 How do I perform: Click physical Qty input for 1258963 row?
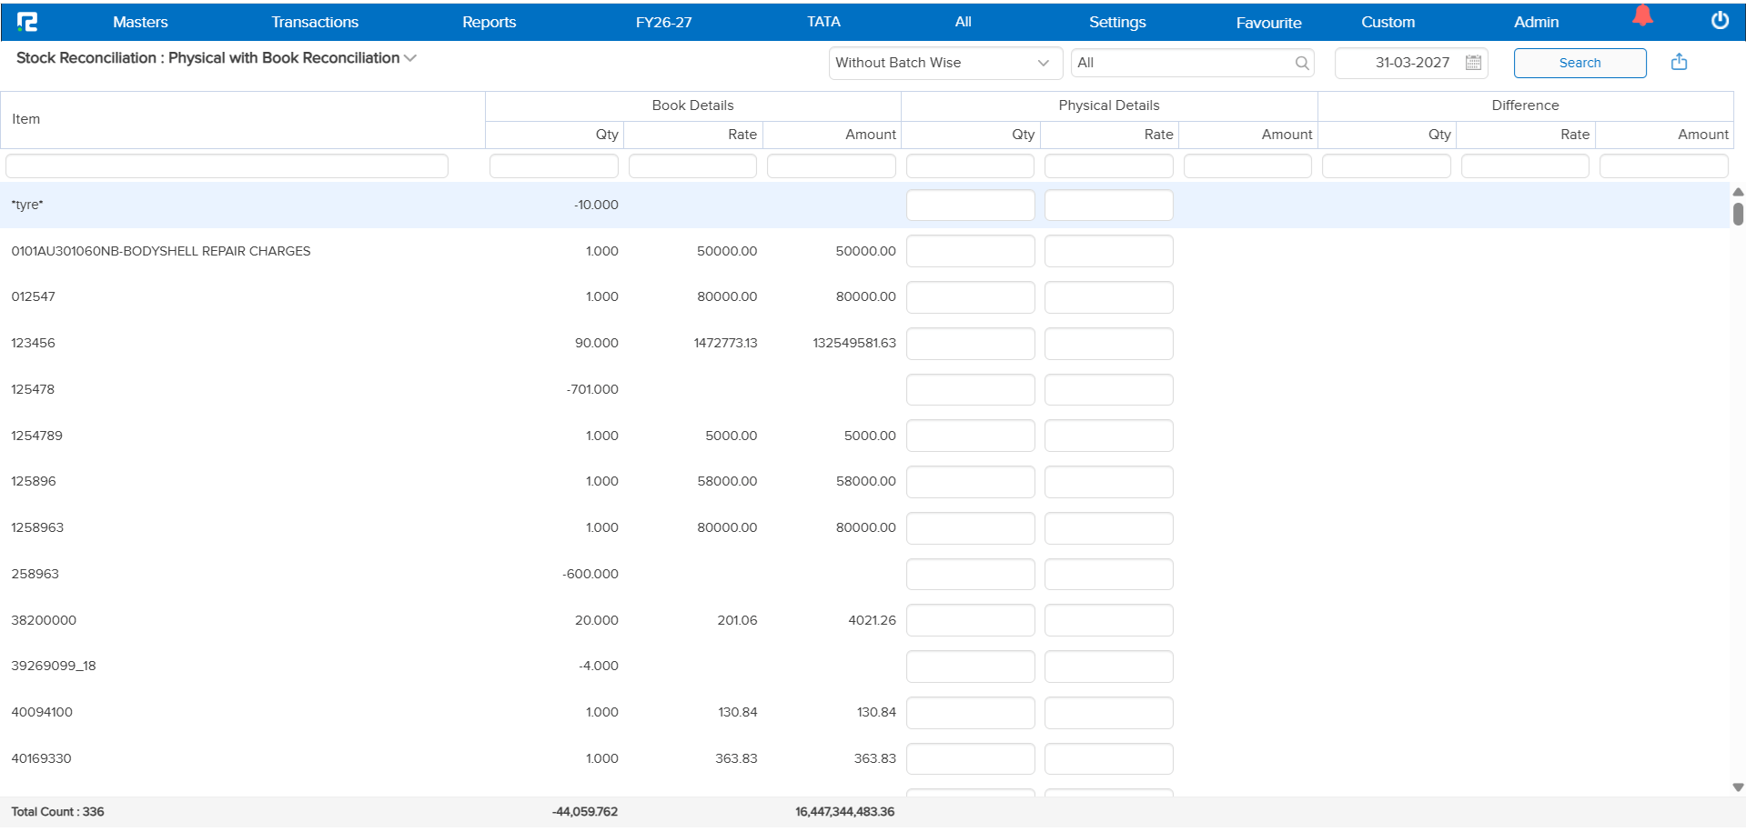pyautogui.click(x=970, y=528)
